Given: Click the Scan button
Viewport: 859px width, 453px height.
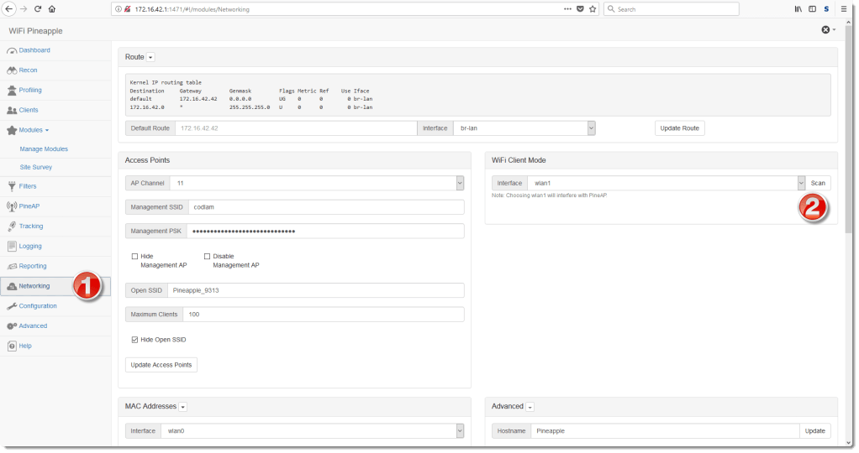Looking at the screenshot, I should coord(818,183).
